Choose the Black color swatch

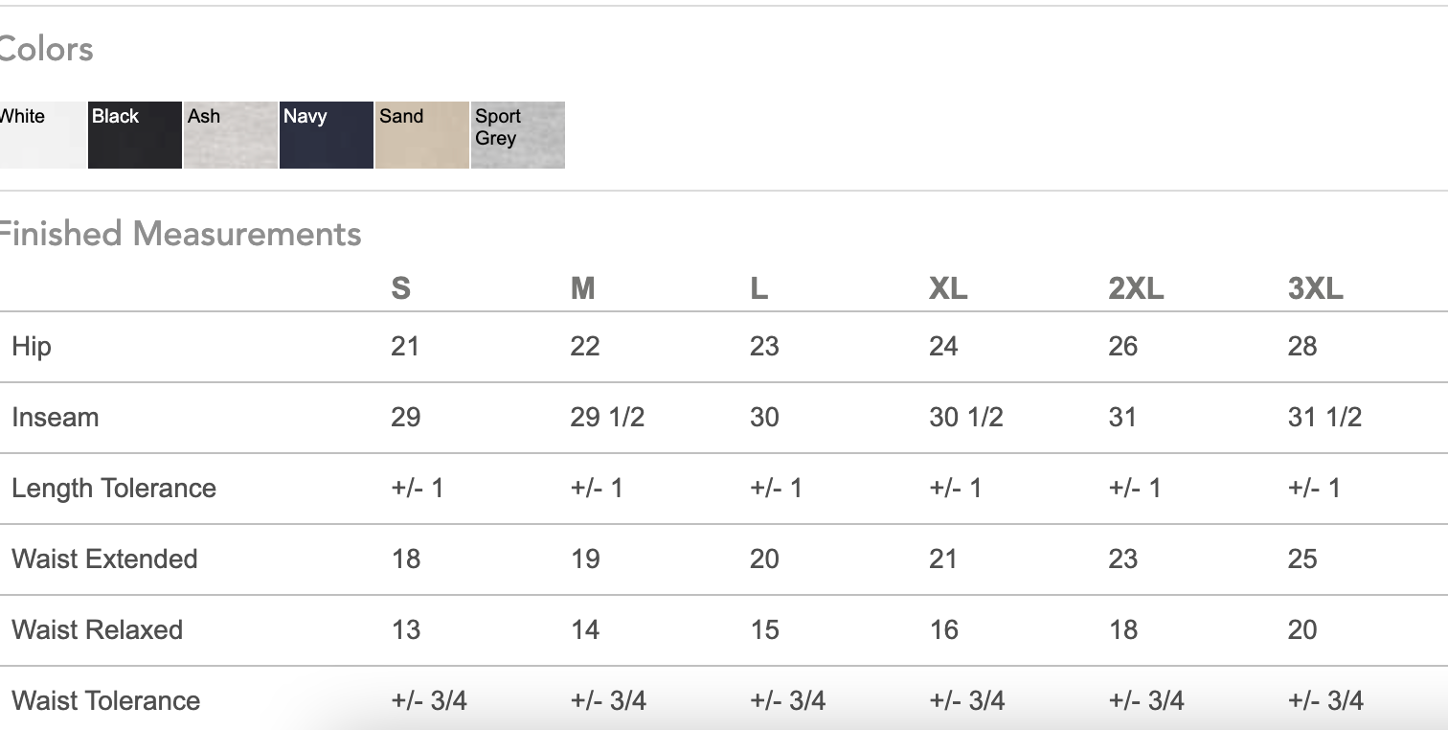[x=135, y=135]
